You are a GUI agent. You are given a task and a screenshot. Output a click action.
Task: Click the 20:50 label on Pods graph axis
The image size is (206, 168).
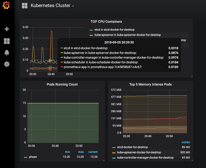pyautogui.click(x=79, y=146)
